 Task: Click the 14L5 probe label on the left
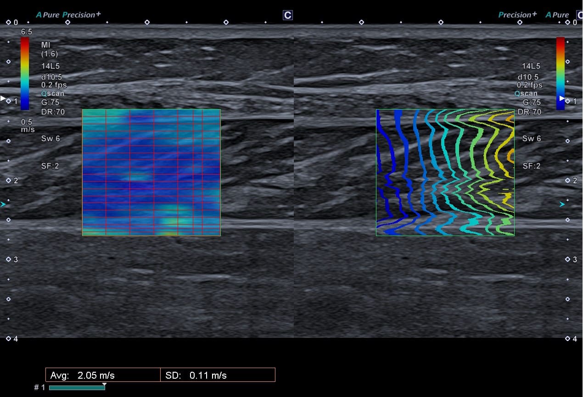[x=50, y=66]
